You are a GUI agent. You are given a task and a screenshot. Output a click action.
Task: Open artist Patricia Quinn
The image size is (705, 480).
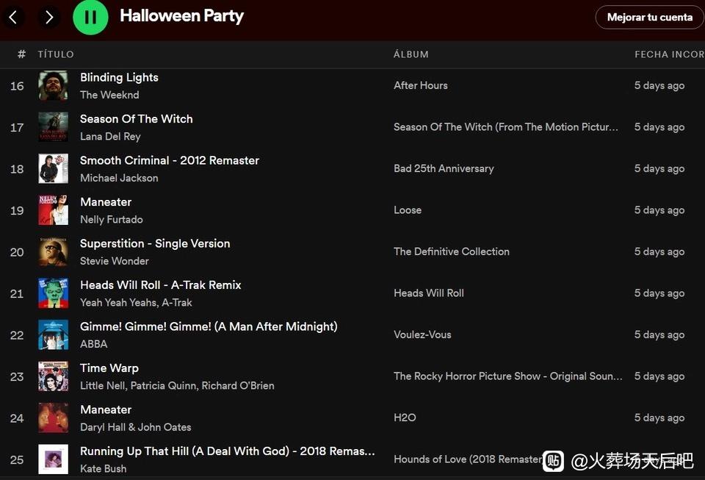point(164,385)
